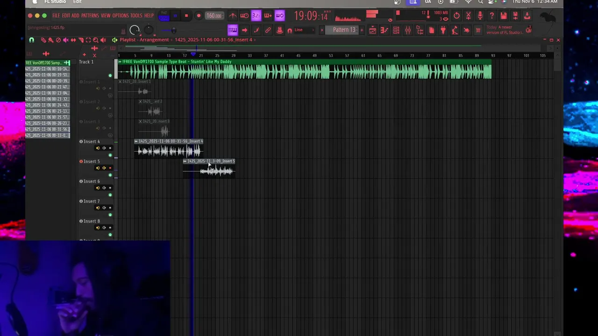Mute the Insert 4 track green light

point(110,155)
